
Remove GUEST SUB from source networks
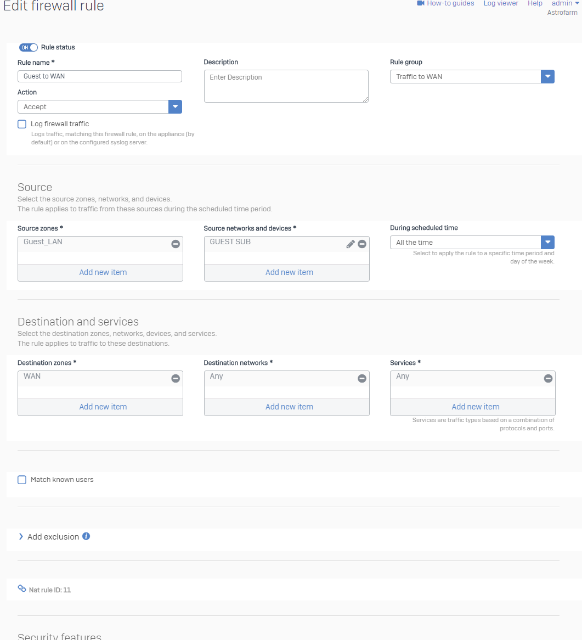click(362, 244)
